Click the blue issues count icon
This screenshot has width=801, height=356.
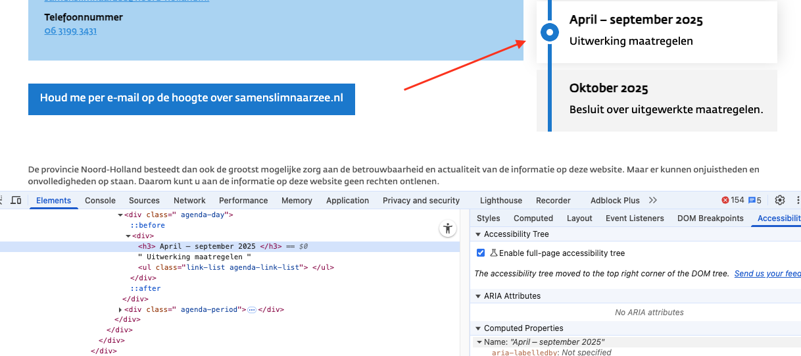click(754, 200)
